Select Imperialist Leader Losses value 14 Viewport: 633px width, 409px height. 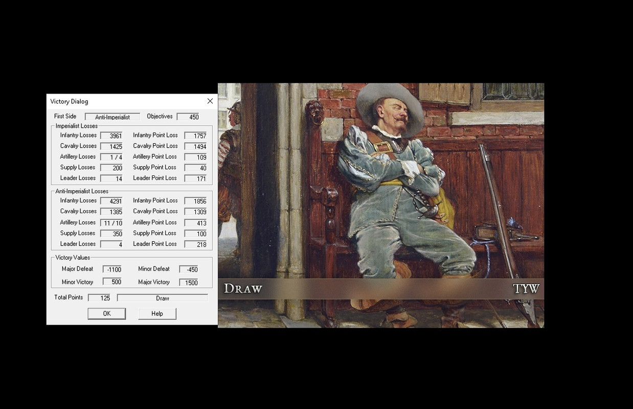(x=111, y=179)
